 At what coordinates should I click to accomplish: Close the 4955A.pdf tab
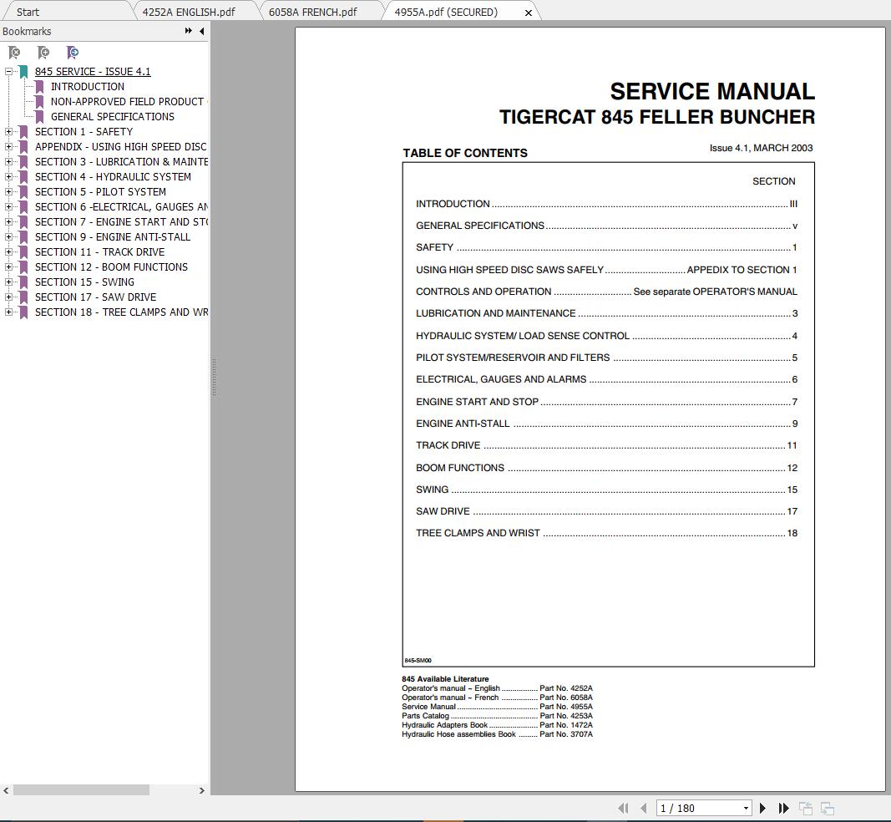pyautogui.click(x=529, y=13)
